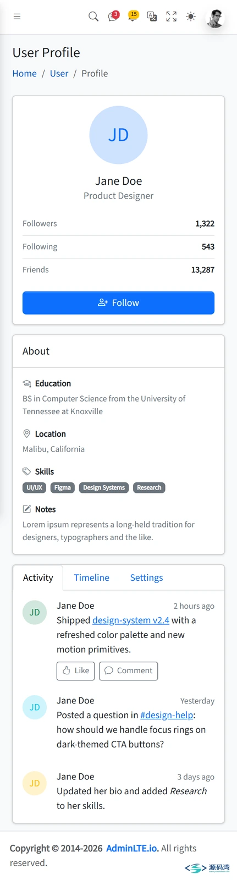Click the Education graduation cap icon
Screen dimensions: 237x880
point(26,383)
